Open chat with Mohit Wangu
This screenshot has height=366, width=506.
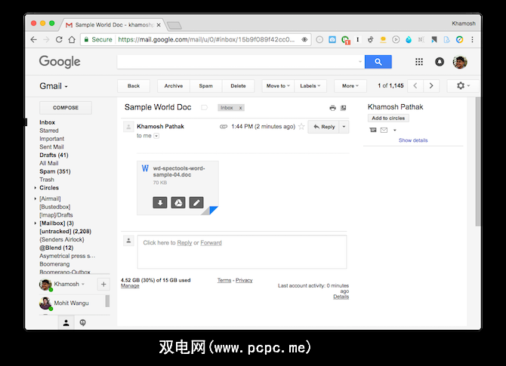[72, 303]
